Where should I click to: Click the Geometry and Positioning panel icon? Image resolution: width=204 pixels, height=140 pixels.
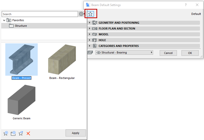coord(95,23)
